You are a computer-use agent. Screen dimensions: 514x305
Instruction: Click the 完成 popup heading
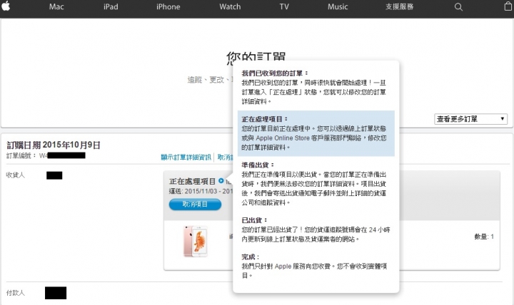pos(251,257)
